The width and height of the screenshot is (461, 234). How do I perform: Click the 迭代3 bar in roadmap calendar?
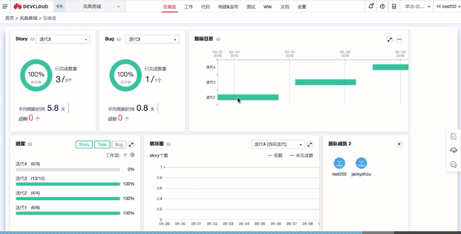click(x=326, y=82)
